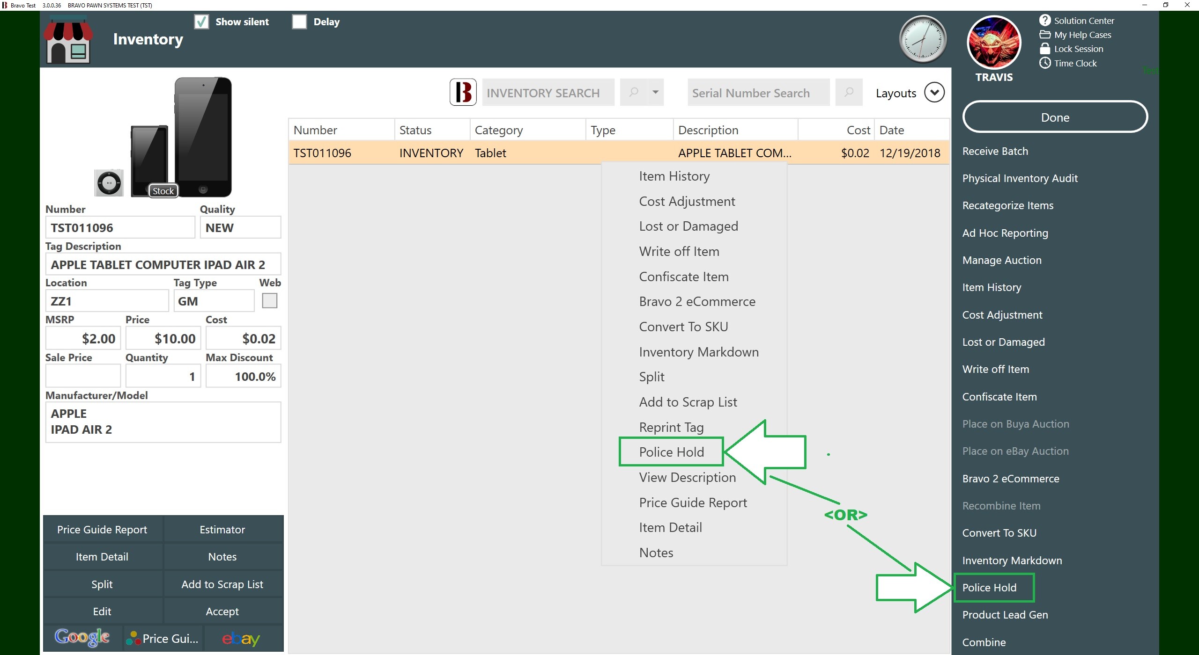Click the serial number search magnifier

[849, 92]
